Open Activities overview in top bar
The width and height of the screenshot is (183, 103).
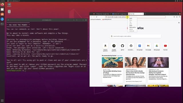(x=3, y=1)
